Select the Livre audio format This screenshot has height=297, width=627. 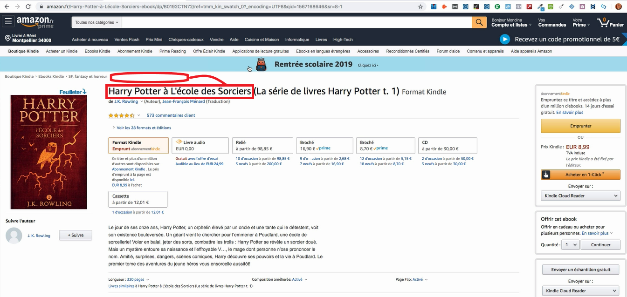pyautogui.click(x=200, y=146)
